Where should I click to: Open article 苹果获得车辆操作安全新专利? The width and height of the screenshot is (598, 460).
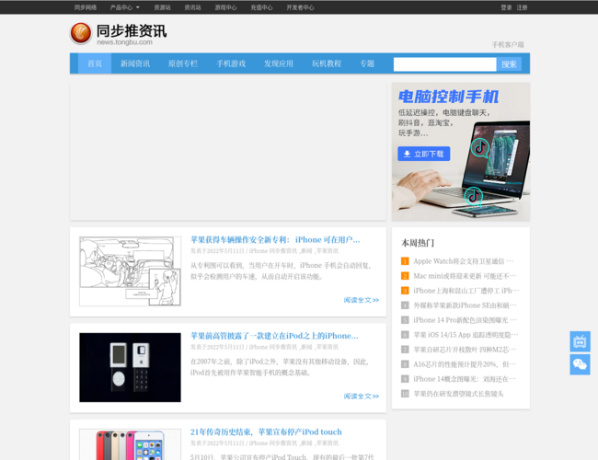[x=275, y=239]
